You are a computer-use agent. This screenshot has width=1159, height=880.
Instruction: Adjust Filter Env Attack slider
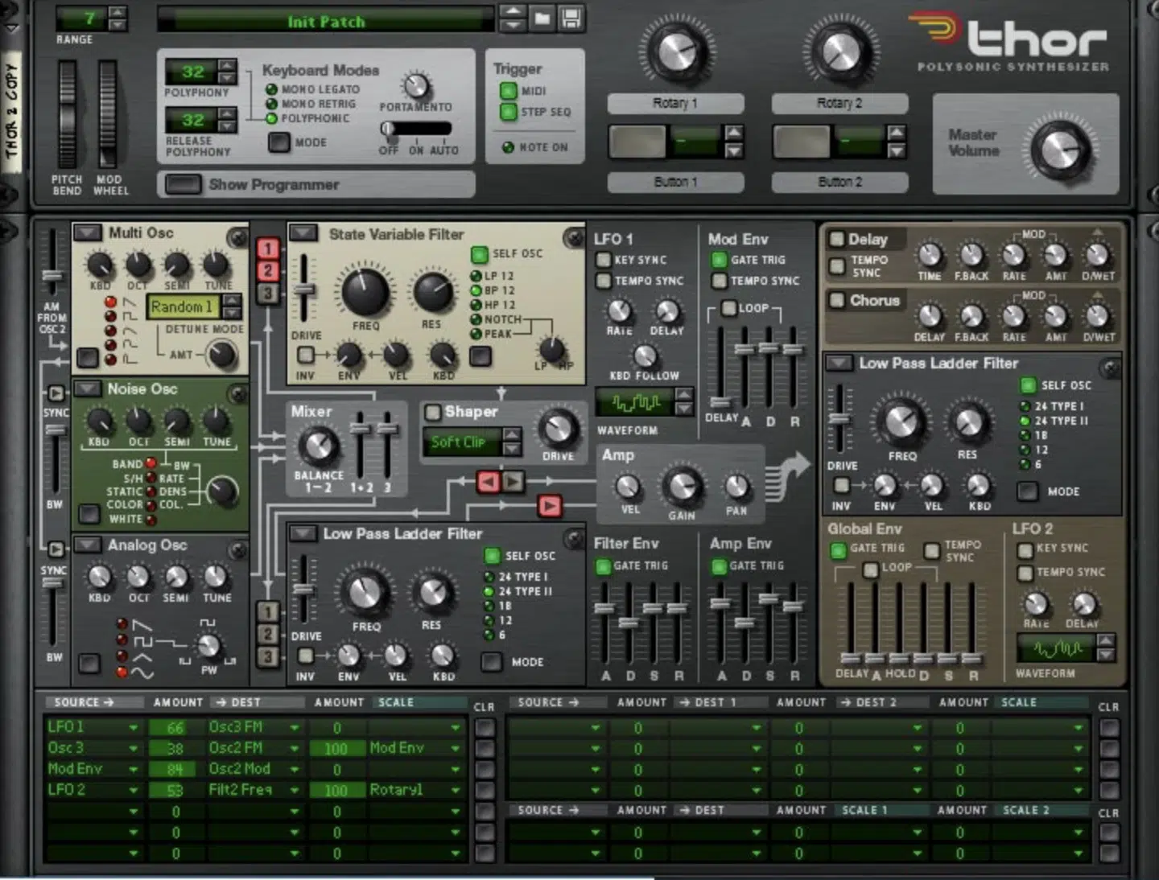(604, 608)
